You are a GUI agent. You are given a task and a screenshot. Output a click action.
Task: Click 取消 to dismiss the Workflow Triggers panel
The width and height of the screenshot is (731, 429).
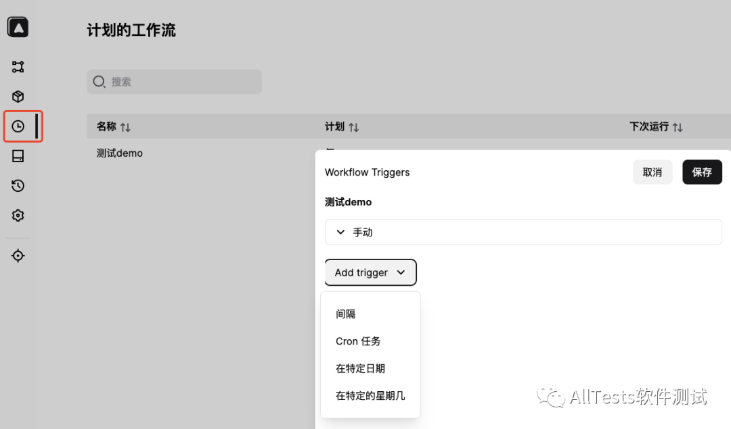(652, 172)
